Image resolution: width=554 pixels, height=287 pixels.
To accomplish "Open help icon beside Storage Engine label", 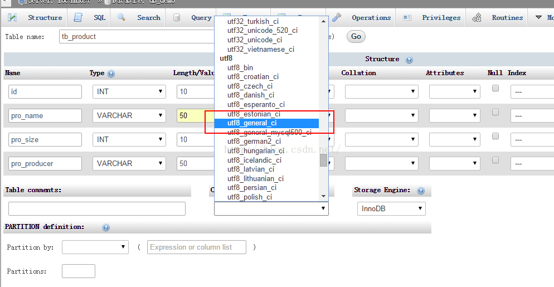I will (x=421, y=191).
